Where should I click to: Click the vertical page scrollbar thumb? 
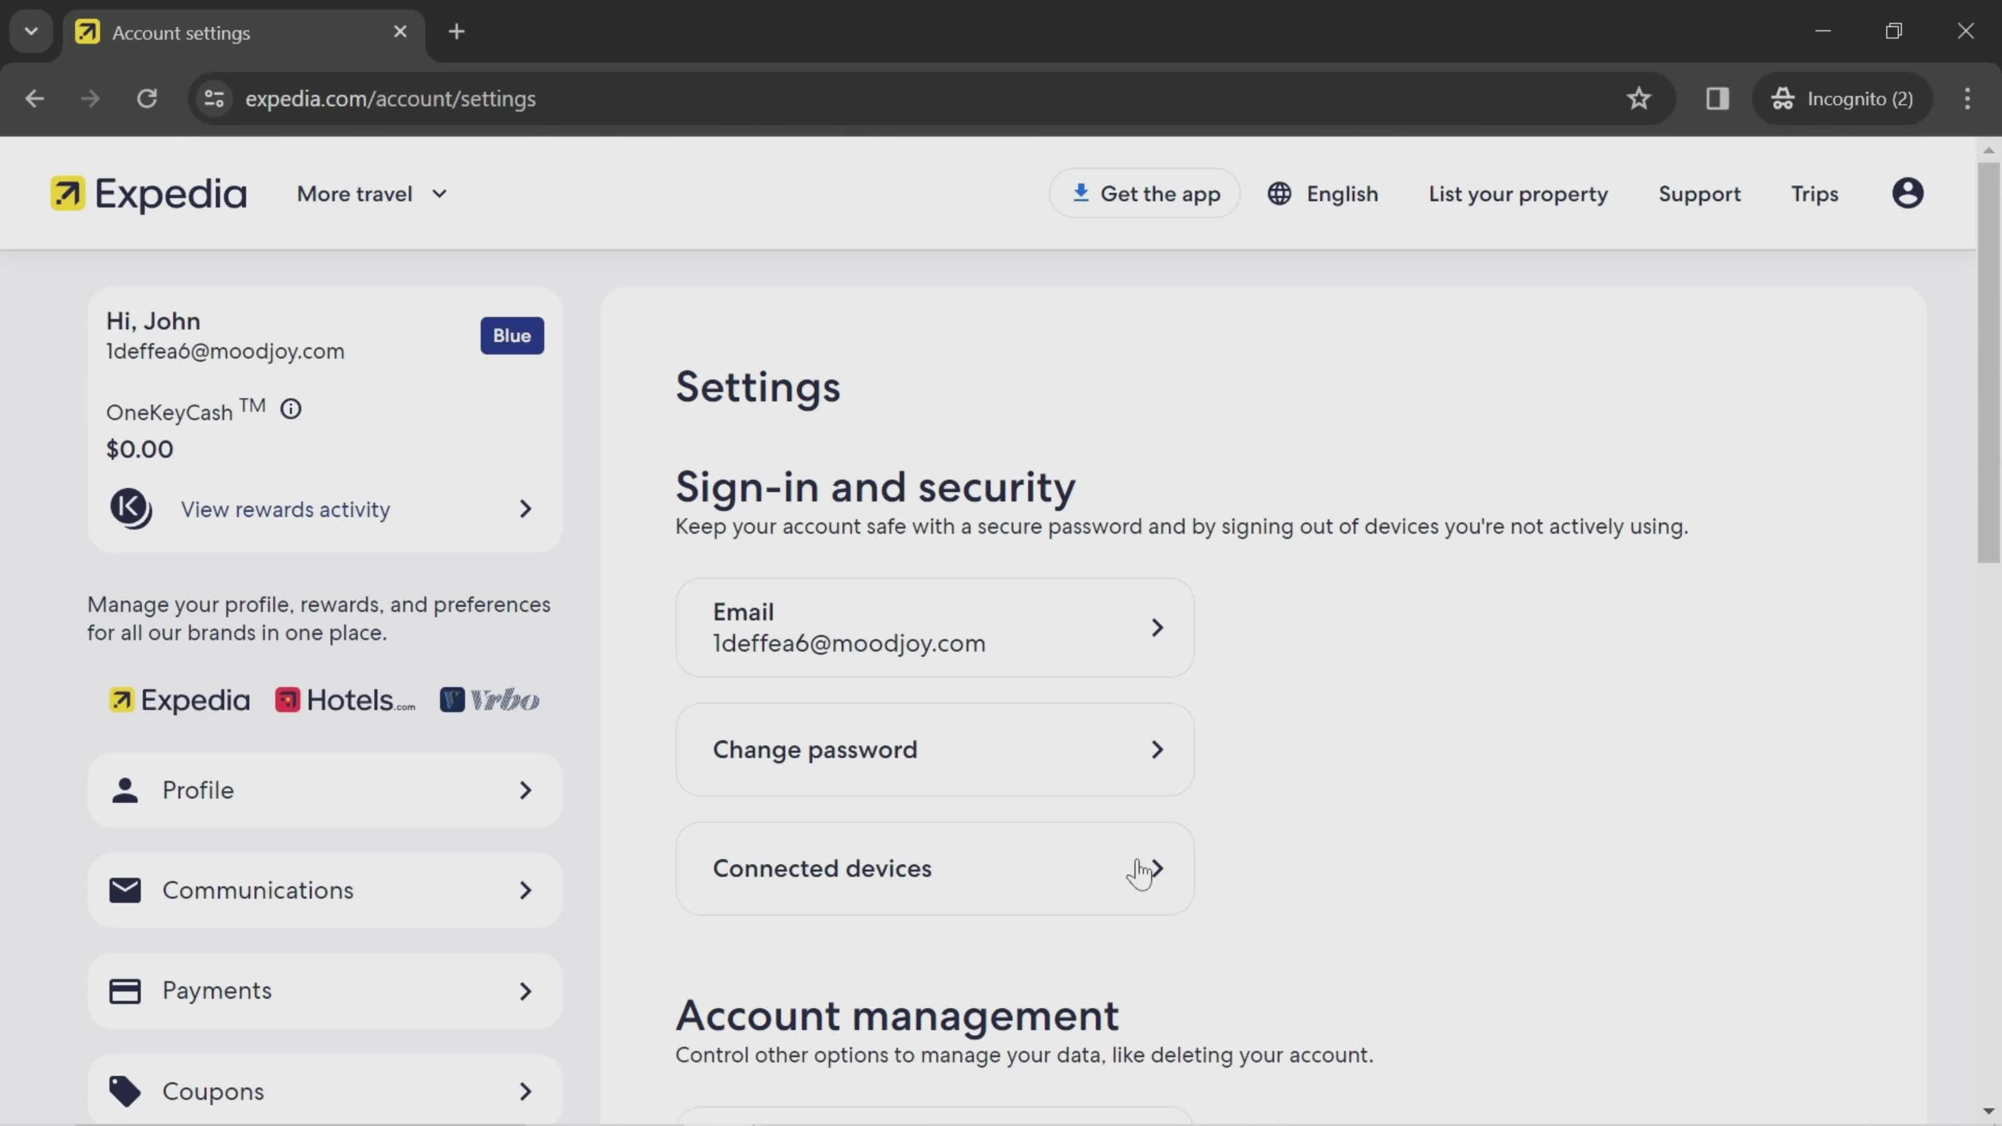point(1988,361)
